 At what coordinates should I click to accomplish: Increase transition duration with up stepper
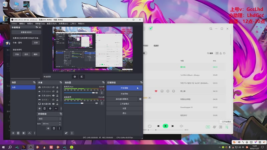60,123
